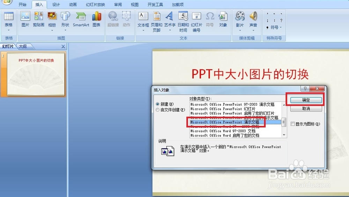
Task: Insert a chart using the 图表 icon
Action: (x=96, y=19)
